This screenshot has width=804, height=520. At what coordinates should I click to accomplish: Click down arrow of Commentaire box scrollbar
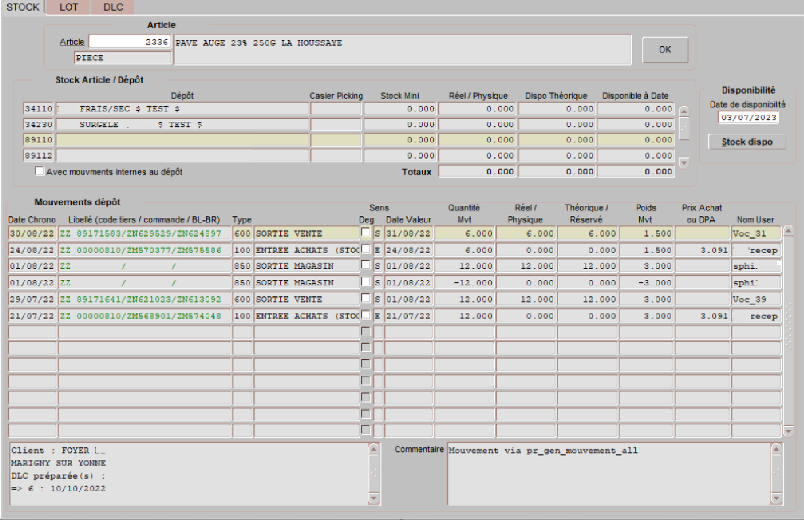click(x=777, y=498)
